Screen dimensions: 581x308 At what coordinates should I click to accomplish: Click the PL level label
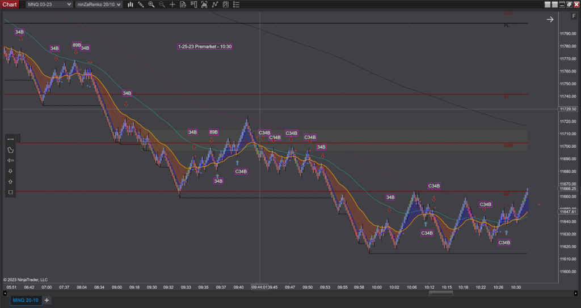pos(507,26)
